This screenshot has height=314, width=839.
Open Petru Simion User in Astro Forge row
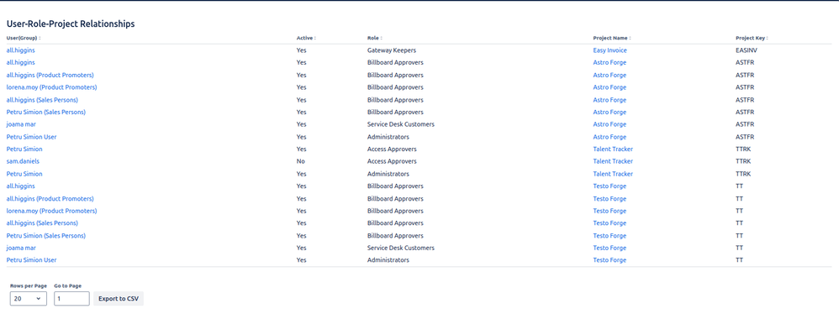click(32, 137)
